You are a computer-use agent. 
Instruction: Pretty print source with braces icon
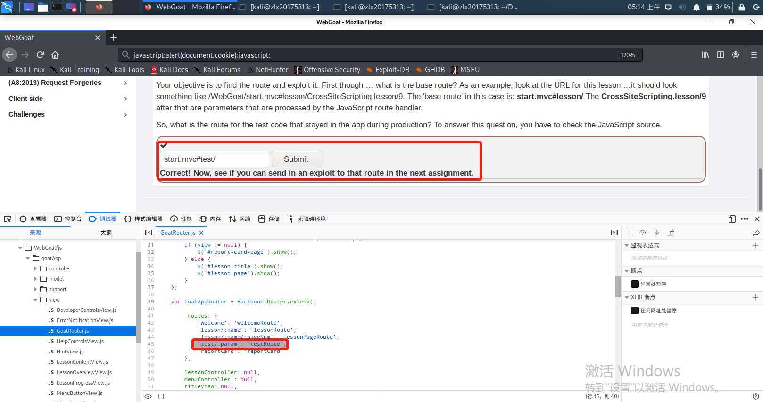[161, 396]
